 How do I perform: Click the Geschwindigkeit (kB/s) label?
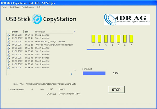(70, 94)
